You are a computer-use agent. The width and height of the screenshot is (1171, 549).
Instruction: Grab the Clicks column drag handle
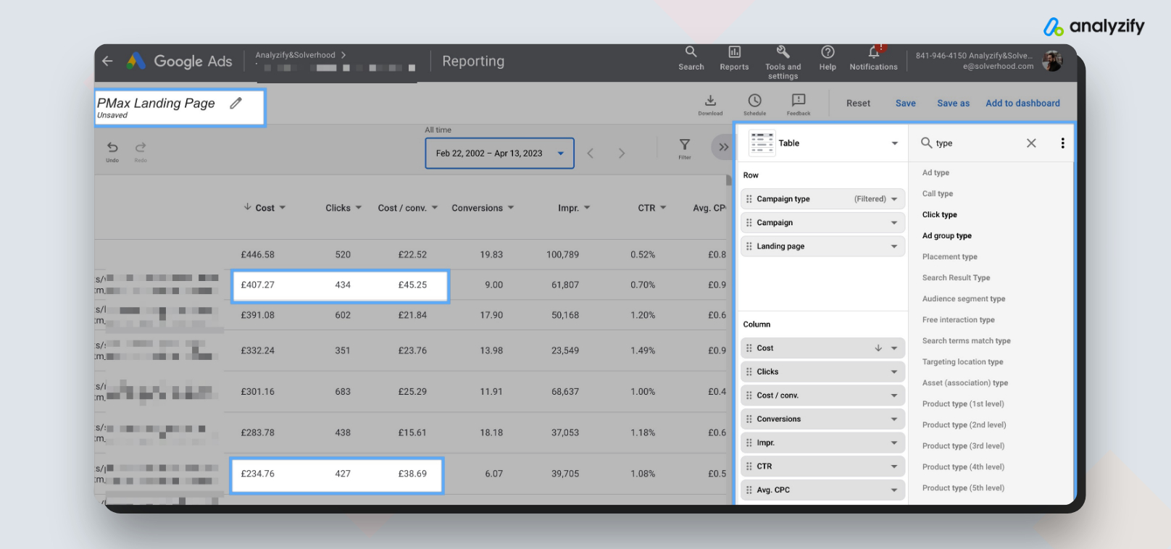tap(749, 372)
